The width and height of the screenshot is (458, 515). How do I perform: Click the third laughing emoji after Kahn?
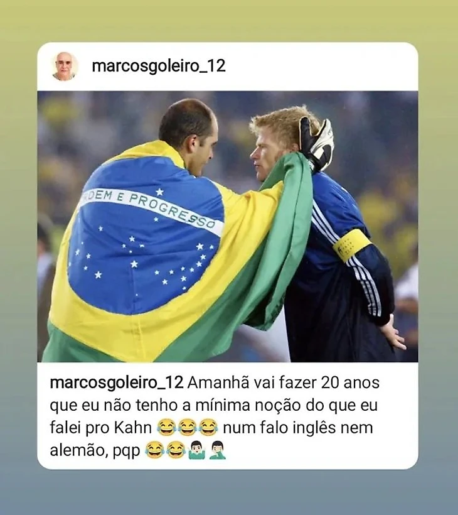point(208,427)
